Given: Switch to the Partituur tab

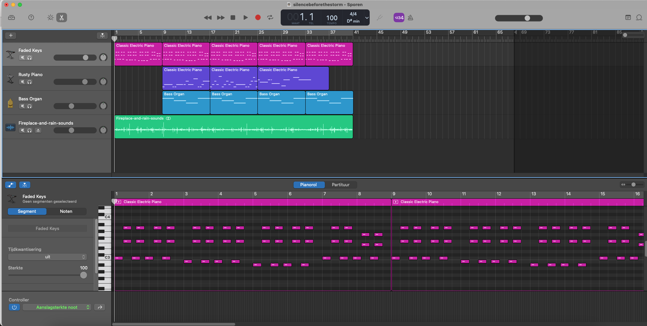Looking at the screenshot, I should point(341,185).
